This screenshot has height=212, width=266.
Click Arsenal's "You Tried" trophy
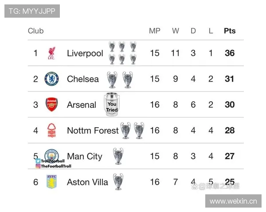112,105
